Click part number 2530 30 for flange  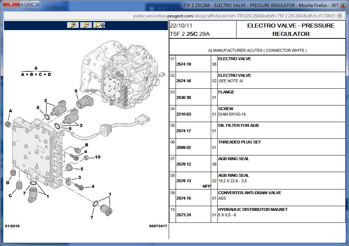click(184, 97)
